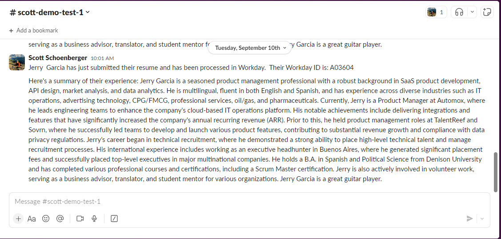The width and height of the screenshot is (501, 239).
Task: Click Scott Schoenberger's avatar photo
Action: [17, 62]
